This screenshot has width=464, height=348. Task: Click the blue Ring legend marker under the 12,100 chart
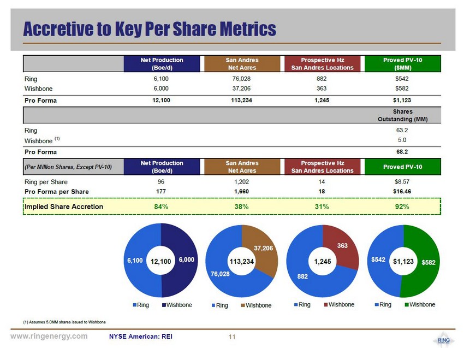(133, 305)
